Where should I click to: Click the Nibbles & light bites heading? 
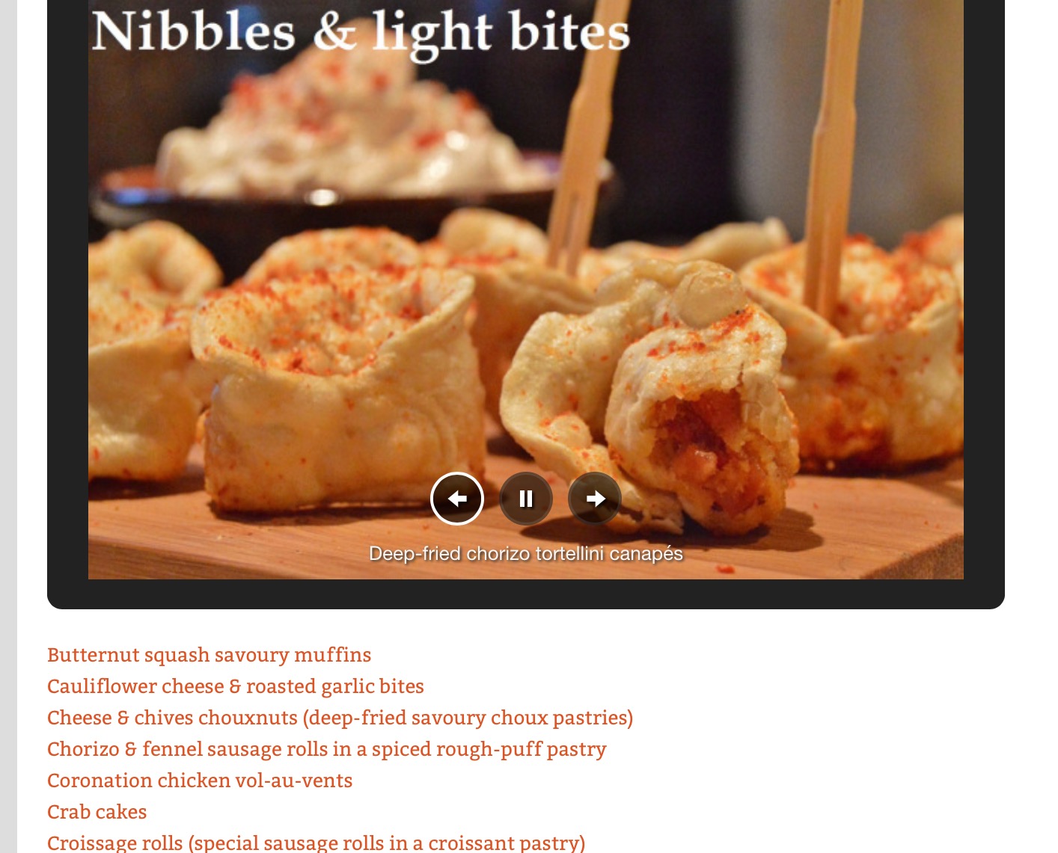(361, 34)
